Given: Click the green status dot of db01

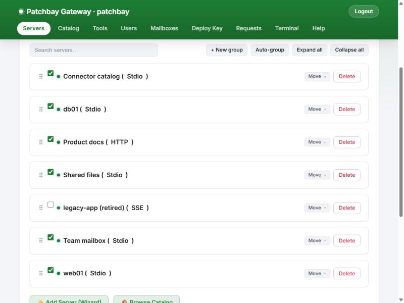Looking at the screenshot, I should (x=59, y=109).
